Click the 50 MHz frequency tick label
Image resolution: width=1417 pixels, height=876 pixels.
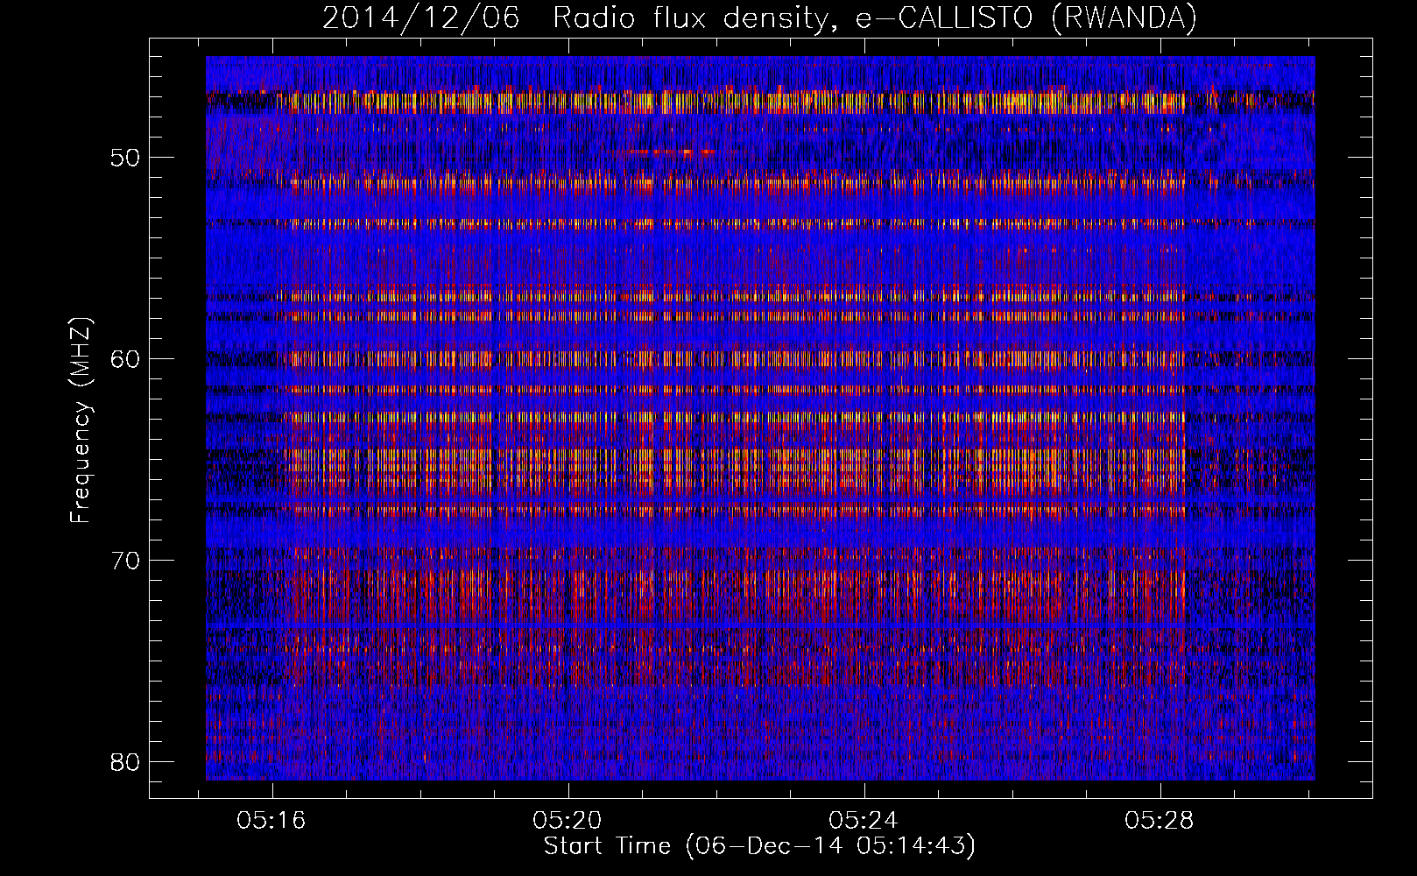coord(126,158)
